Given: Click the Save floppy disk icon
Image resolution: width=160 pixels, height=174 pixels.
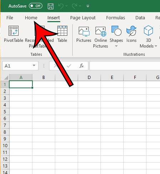Looking at the screenshot, I should tap(51, 6).
